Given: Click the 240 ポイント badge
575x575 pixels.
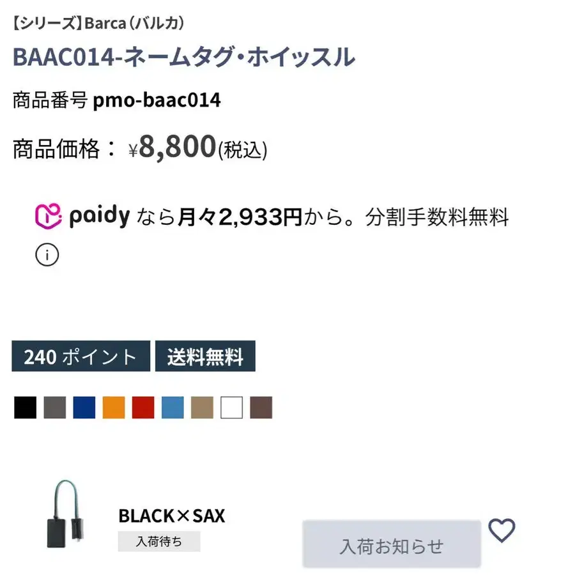Looking at the screenshot, I should click(x=80, y=356).
